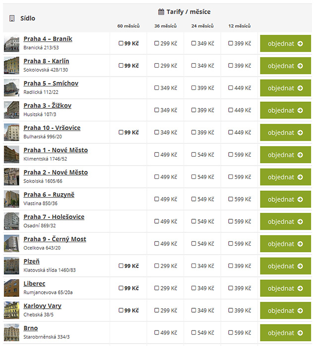Image resolution: width=315 pixels, height=346 pixels.
Task: Order the Praha 2 Nové Město office
Action: (286, 177)
